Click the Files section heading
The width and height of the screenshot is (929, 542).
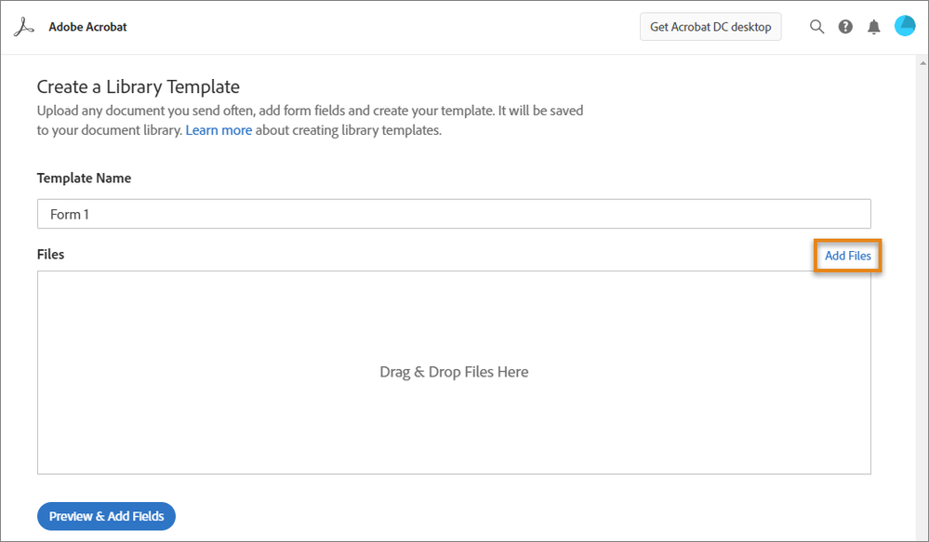tap(50, 254)
